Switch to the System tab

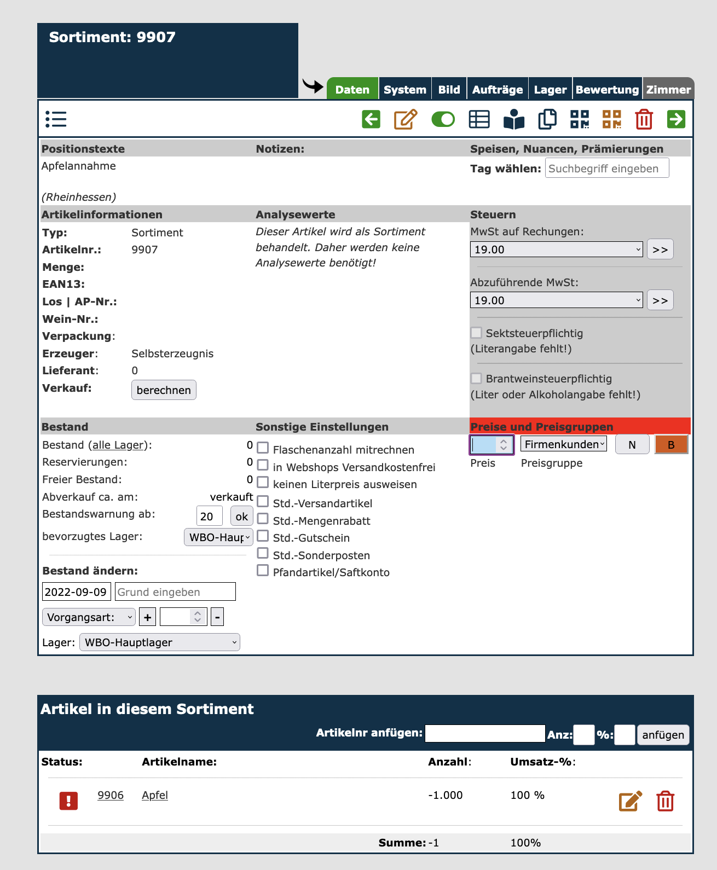(x=404, y=90)
